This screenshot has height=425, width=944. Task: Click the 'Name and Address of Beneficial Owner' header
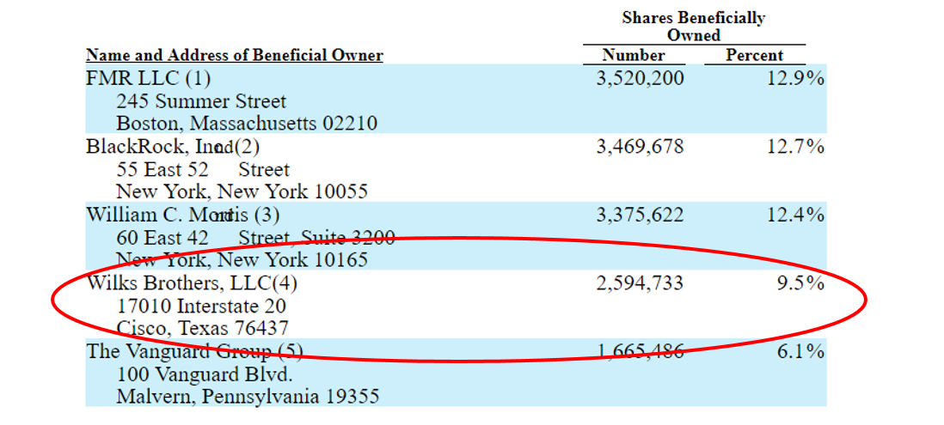coord(235,55)
